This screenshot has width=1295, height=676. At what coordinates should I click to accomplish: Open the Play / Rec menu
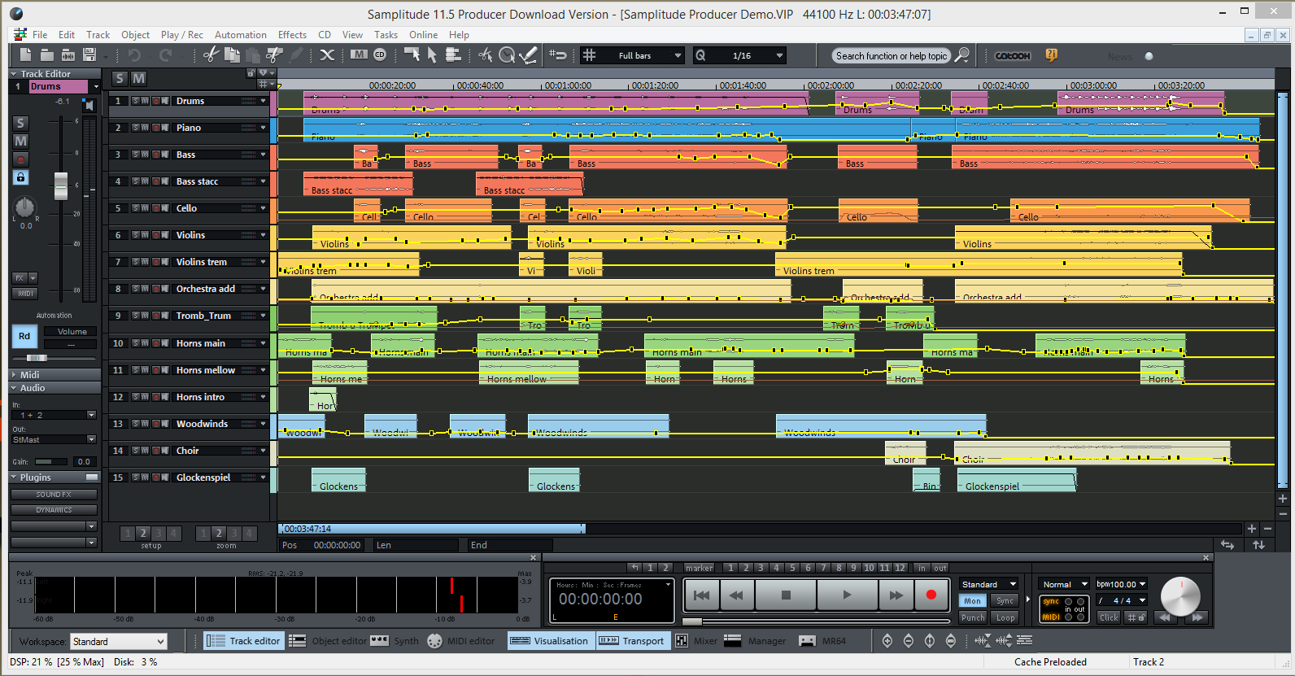pos(181,35)
